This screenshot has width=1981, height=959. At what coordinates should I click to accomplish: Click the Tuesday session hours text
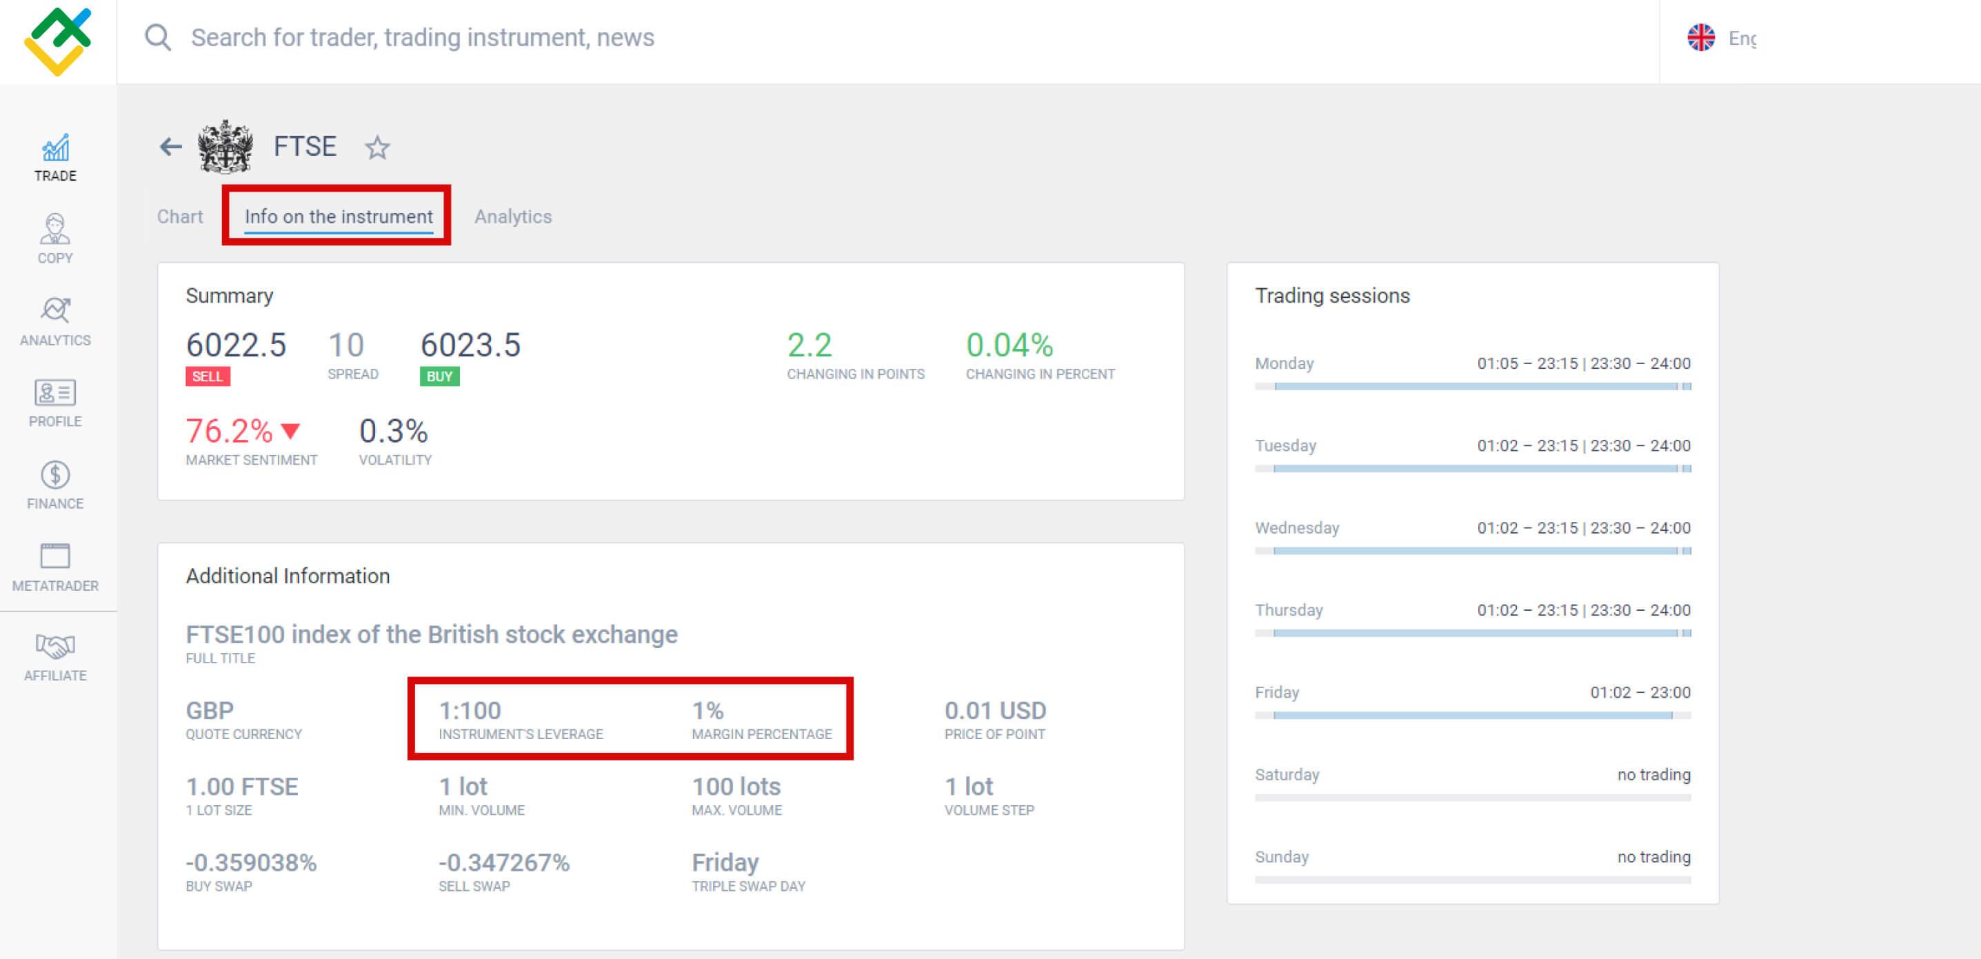tap(1583, 445)
